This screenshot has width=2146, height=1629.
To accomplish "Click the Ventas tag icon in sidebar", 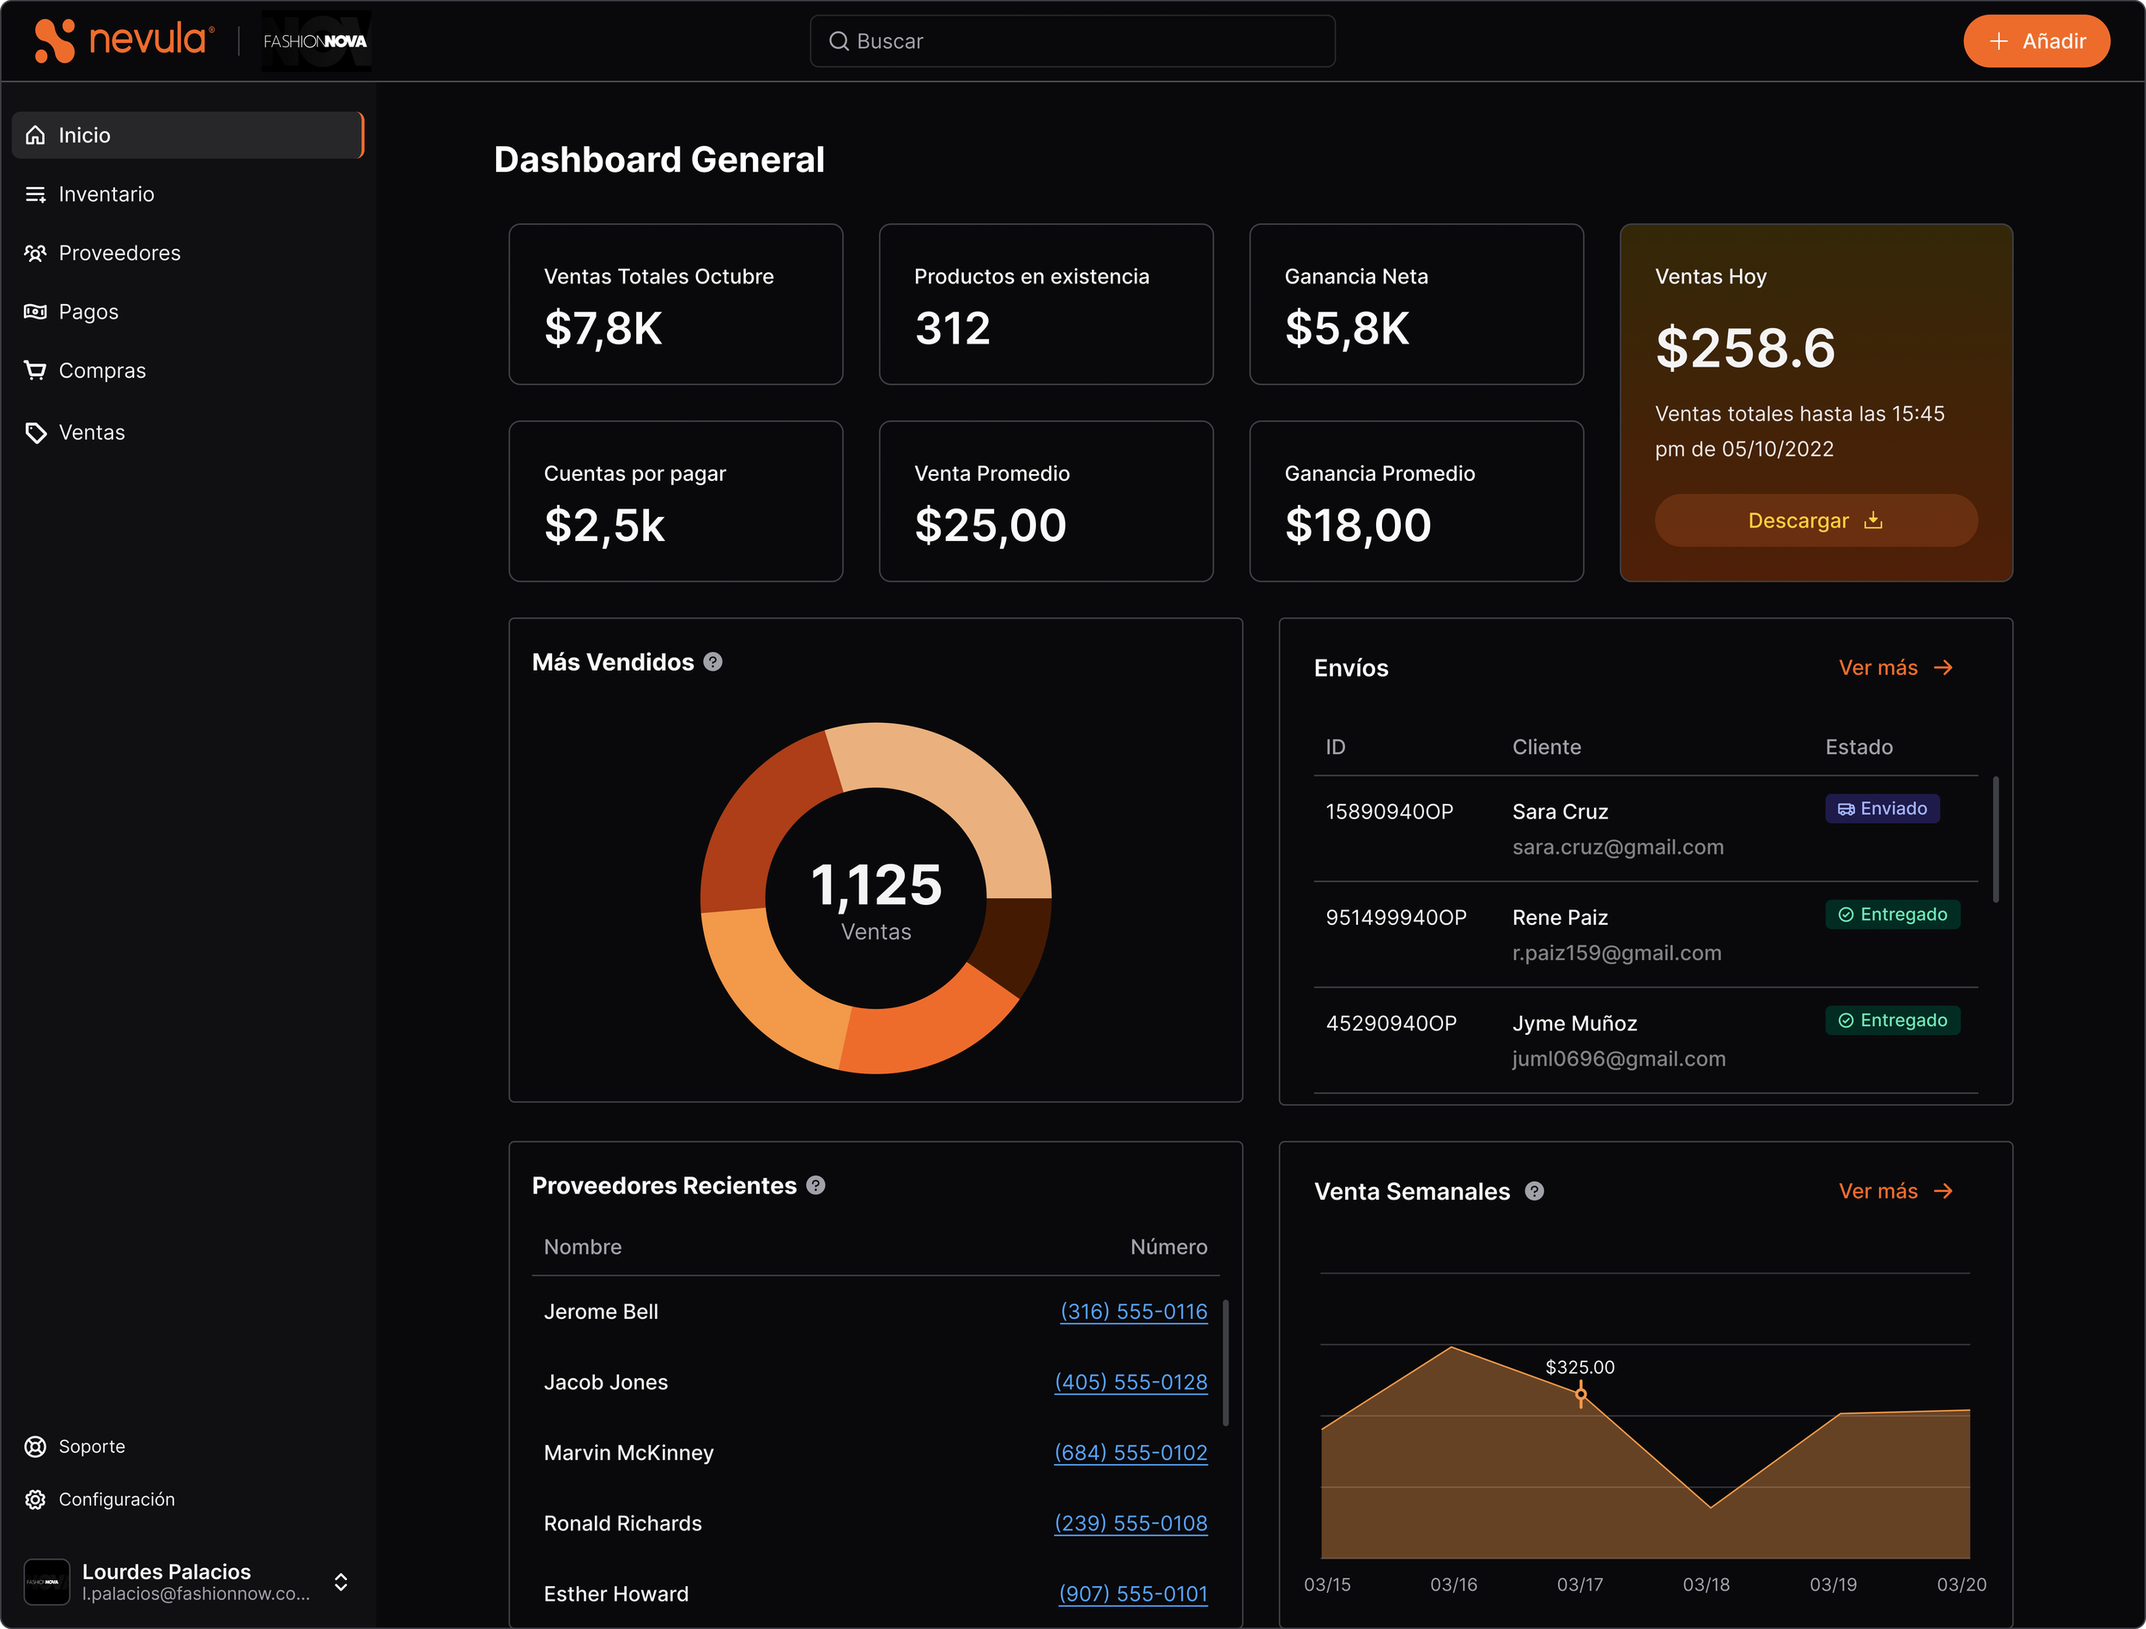I will [x=36, y=432].
